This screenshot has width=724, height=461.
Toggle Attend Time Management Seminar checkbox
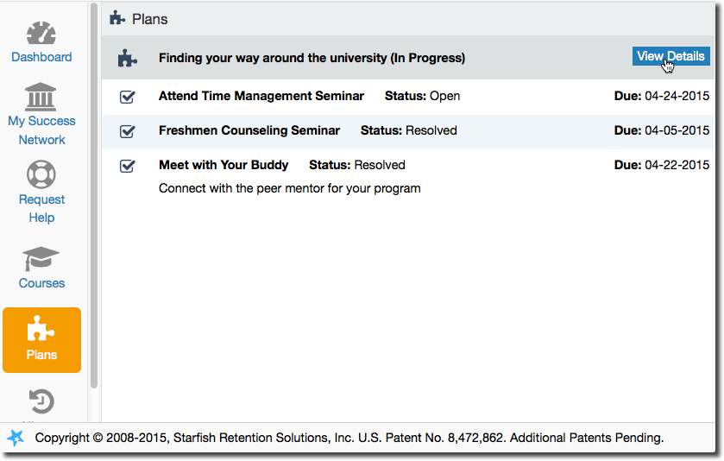pyautogui.click(x=127, y=97)
